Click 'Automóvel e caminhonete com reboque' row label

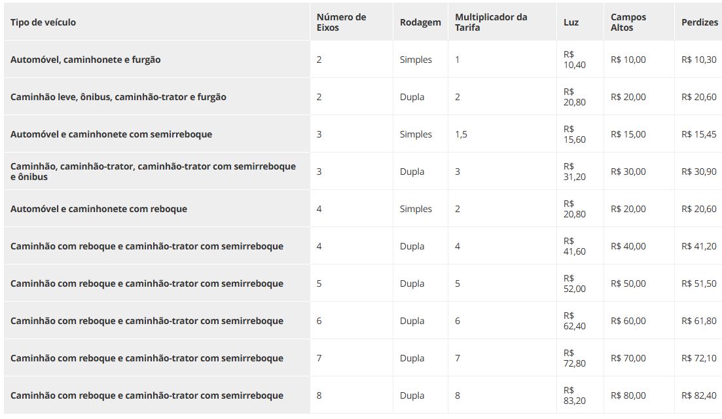pos(99,209)
